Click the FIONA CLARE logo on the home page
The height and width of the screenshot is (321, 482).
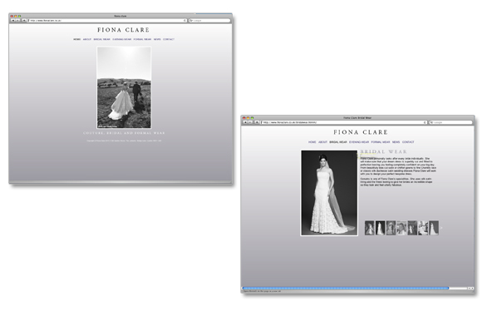coord(123,30)
